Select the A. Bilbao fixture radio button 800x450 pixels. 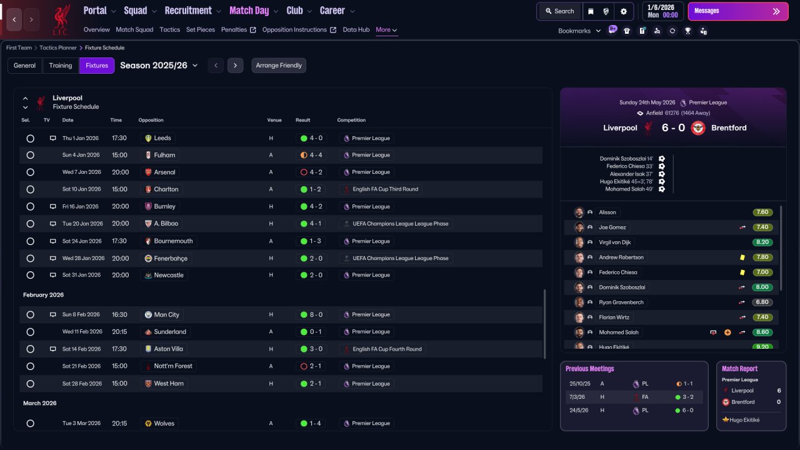click(x=30, y=224)
